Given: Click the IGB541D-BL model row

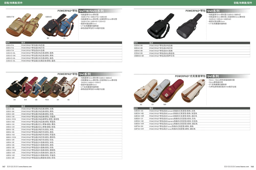Looking at the screenshot, I should (x=64, y=53).
